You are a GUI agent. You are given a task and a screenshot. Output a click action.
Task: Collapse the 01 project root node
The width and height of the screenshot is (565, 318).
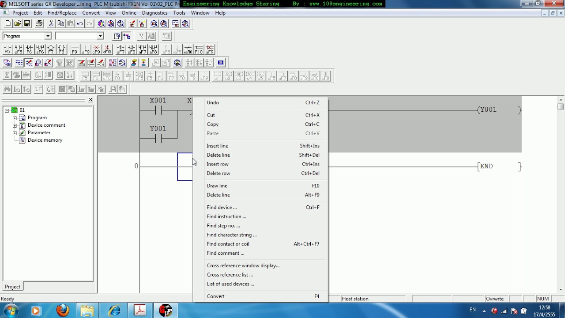point(7,110)
